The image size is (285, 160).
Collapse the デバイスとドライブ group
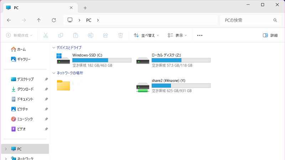pos(54,47)
